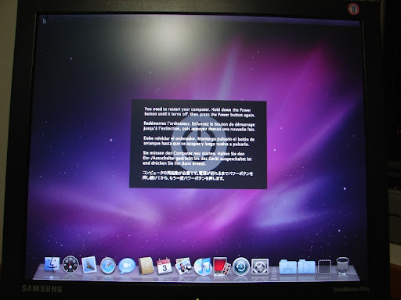
Task: Open the Applications folder stack
Action: click(287, 266)
